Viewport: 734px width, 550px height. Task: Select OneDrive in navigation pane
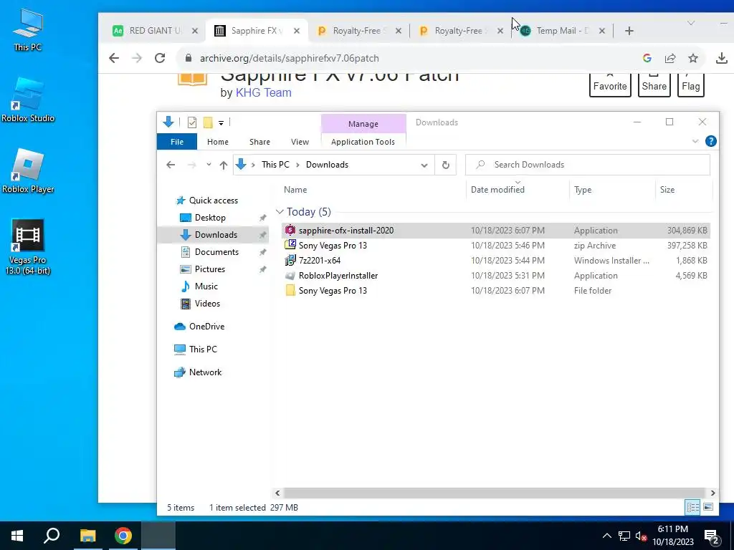[206, 327]
